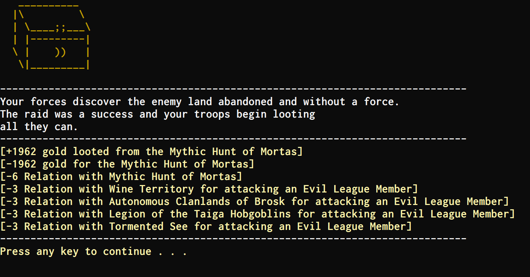Click "The raid was a success" text
This screenshot has width=530, height=277.
[x=157, y=114]
